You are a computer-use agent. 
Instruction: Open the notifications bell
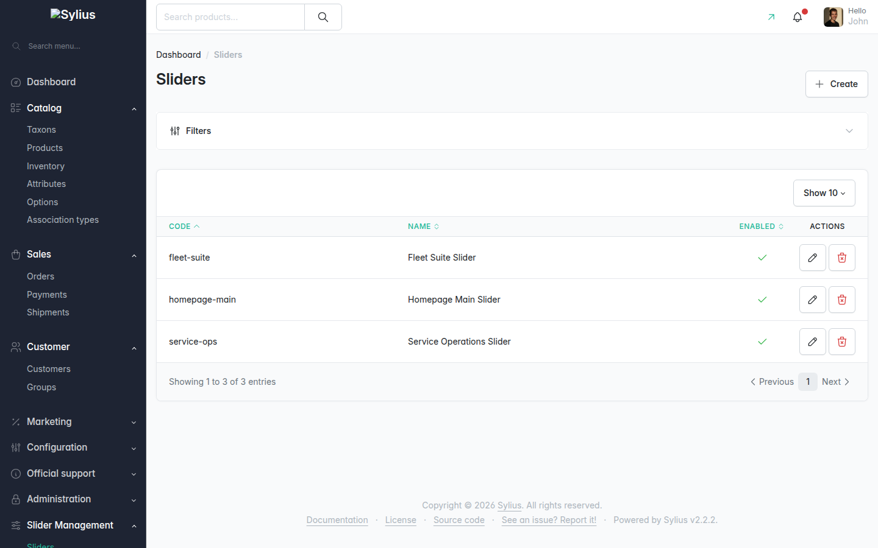pyautogui.click(x=798, y=17)
